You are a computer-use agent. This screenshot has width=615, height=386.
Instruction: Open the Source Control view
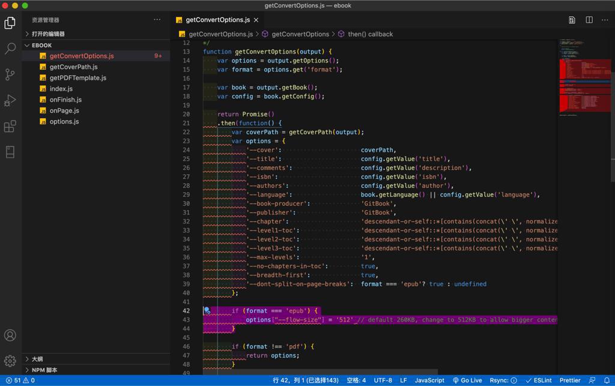coord(10,74)
